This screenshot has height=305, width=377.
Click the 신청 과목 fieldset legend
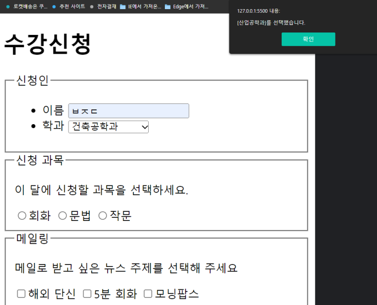tap(40, 160)
